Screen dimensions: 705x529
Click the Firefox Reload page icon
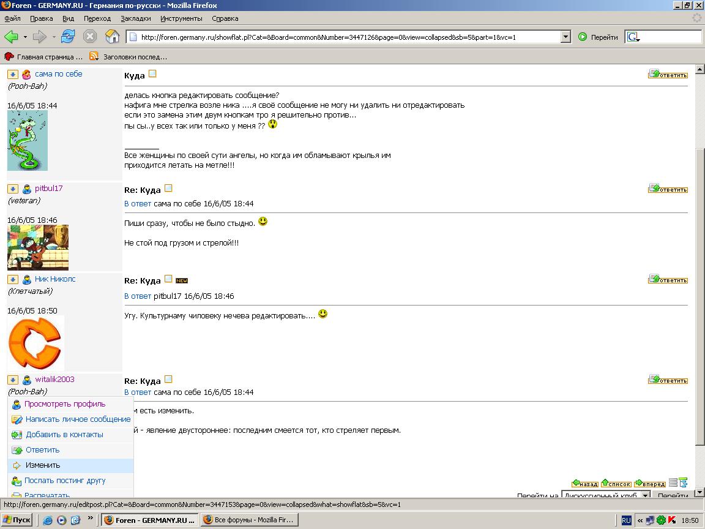tap(68, 37)
